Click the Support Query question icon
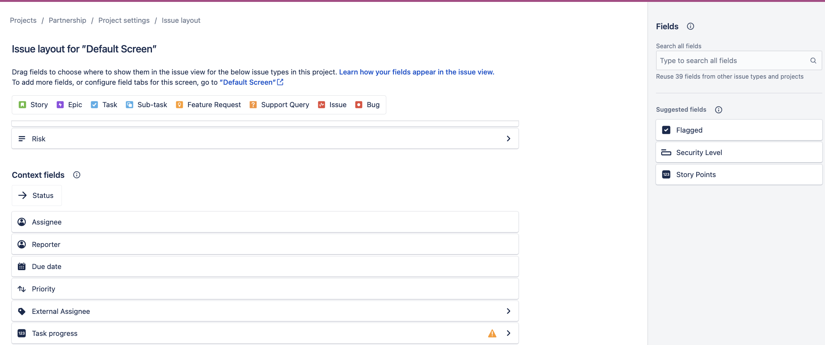 point(253,104)
